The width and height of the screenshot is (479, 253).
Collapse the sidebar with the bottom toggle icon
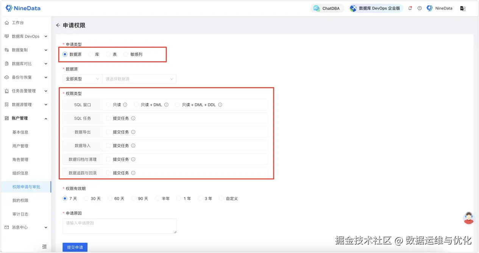pyautogui.click(x=44, y=247)
